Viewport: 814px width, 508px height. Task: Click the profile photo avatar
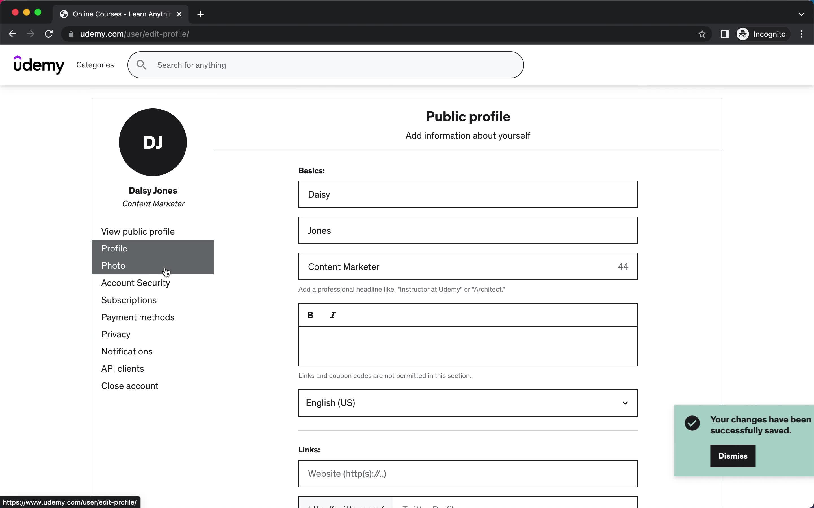click(x=152, y=142)
